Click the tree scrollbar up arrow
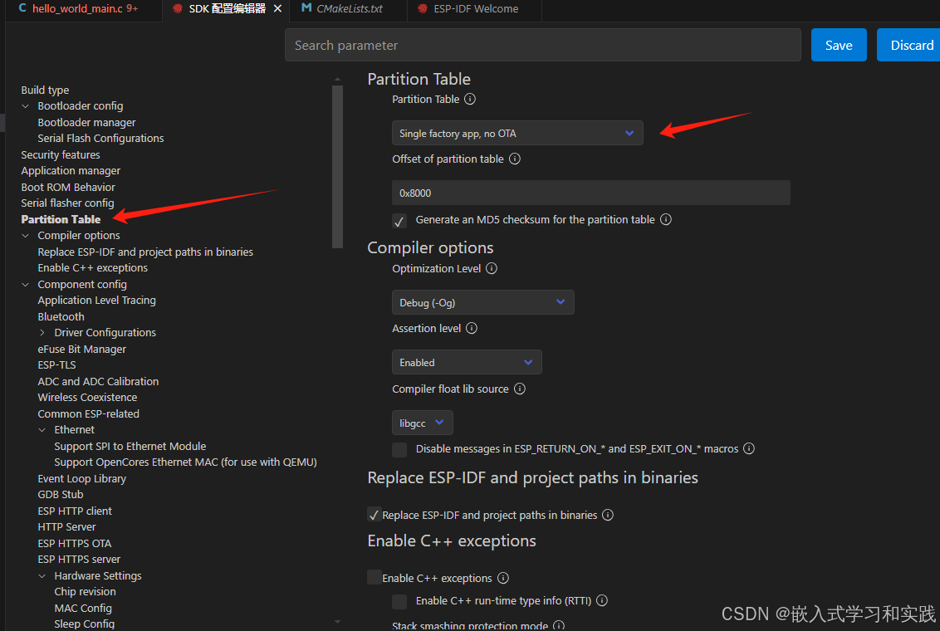The image size is (940, 631). click(x=337, y=79)
